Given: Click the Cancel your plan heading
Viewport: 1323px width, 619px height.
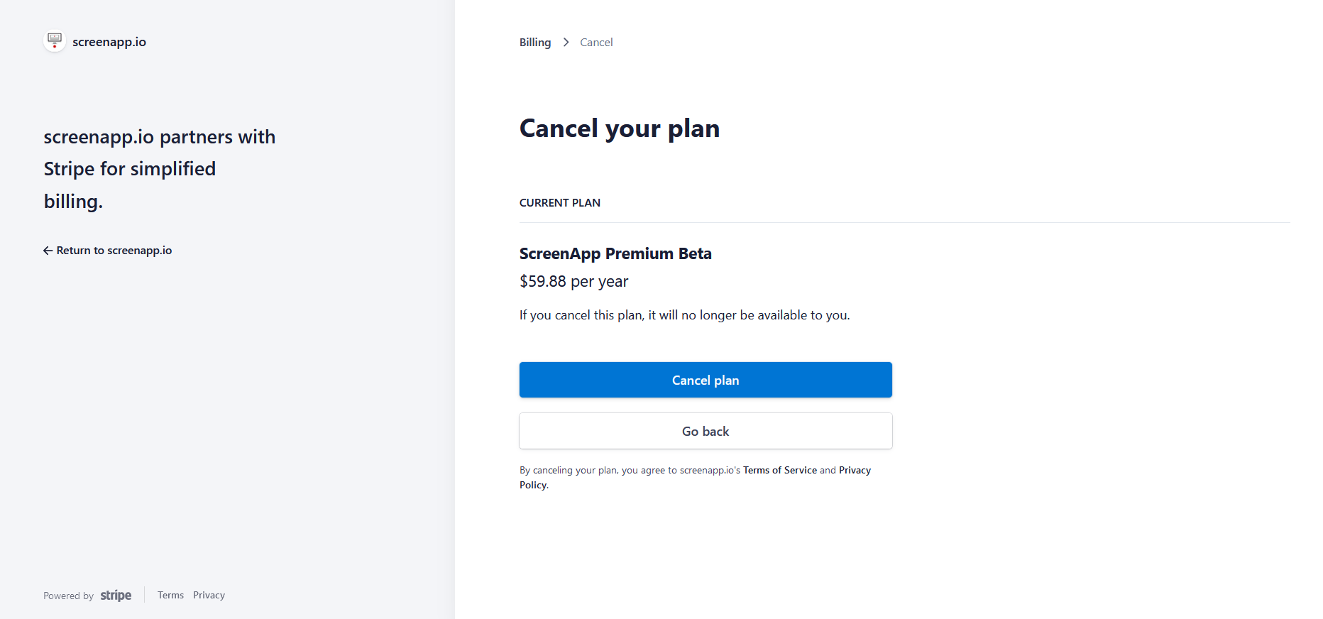Looking at the screenshot, I should (x=619, y=128).
